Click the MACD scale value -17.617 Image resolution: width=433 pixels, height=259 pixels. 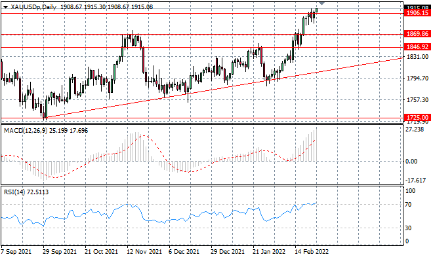coord(415,181)
